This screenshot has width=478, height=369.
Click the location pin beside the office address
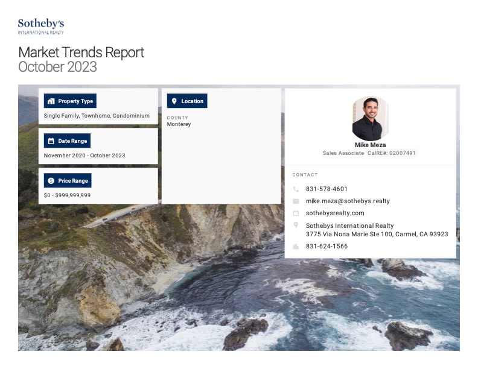296,225
